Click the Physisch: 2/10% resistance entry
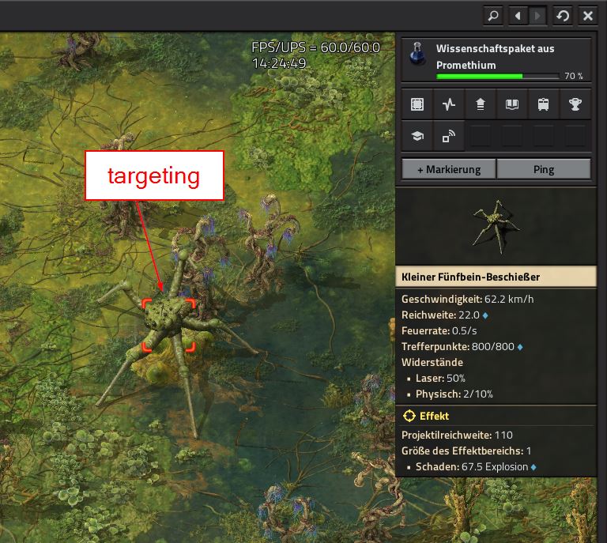The height and width of the screenshot is (543, 607). tap(454, 394)
